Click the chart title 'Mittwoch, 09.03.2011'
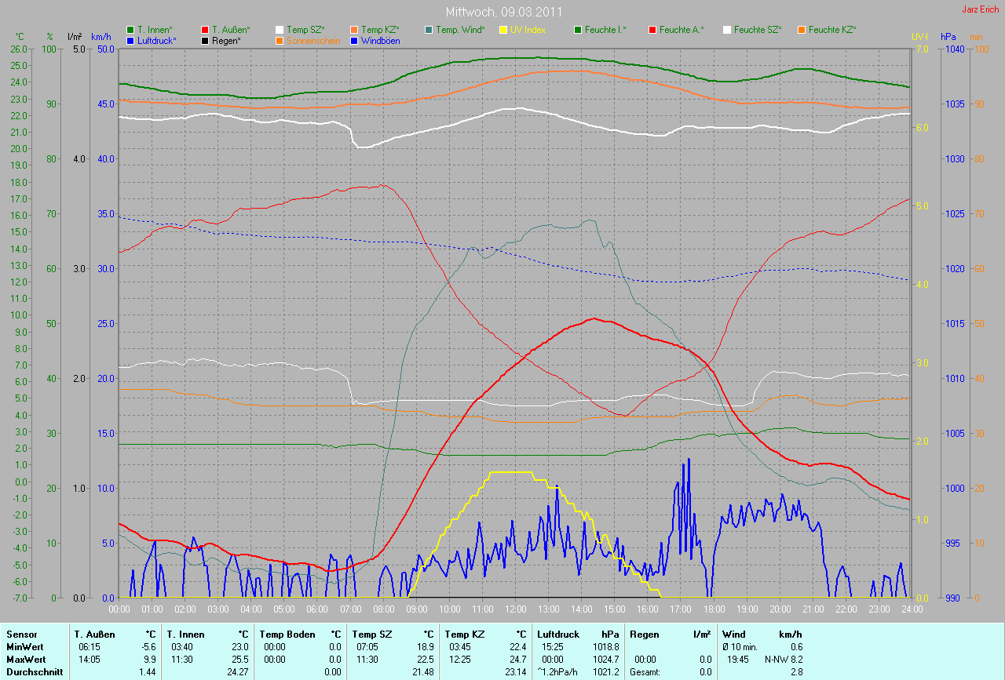 503,12
